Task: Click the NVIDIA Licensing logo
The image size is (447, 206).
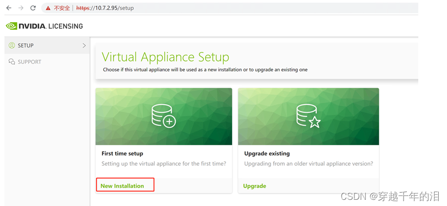Action: (44, 26)
